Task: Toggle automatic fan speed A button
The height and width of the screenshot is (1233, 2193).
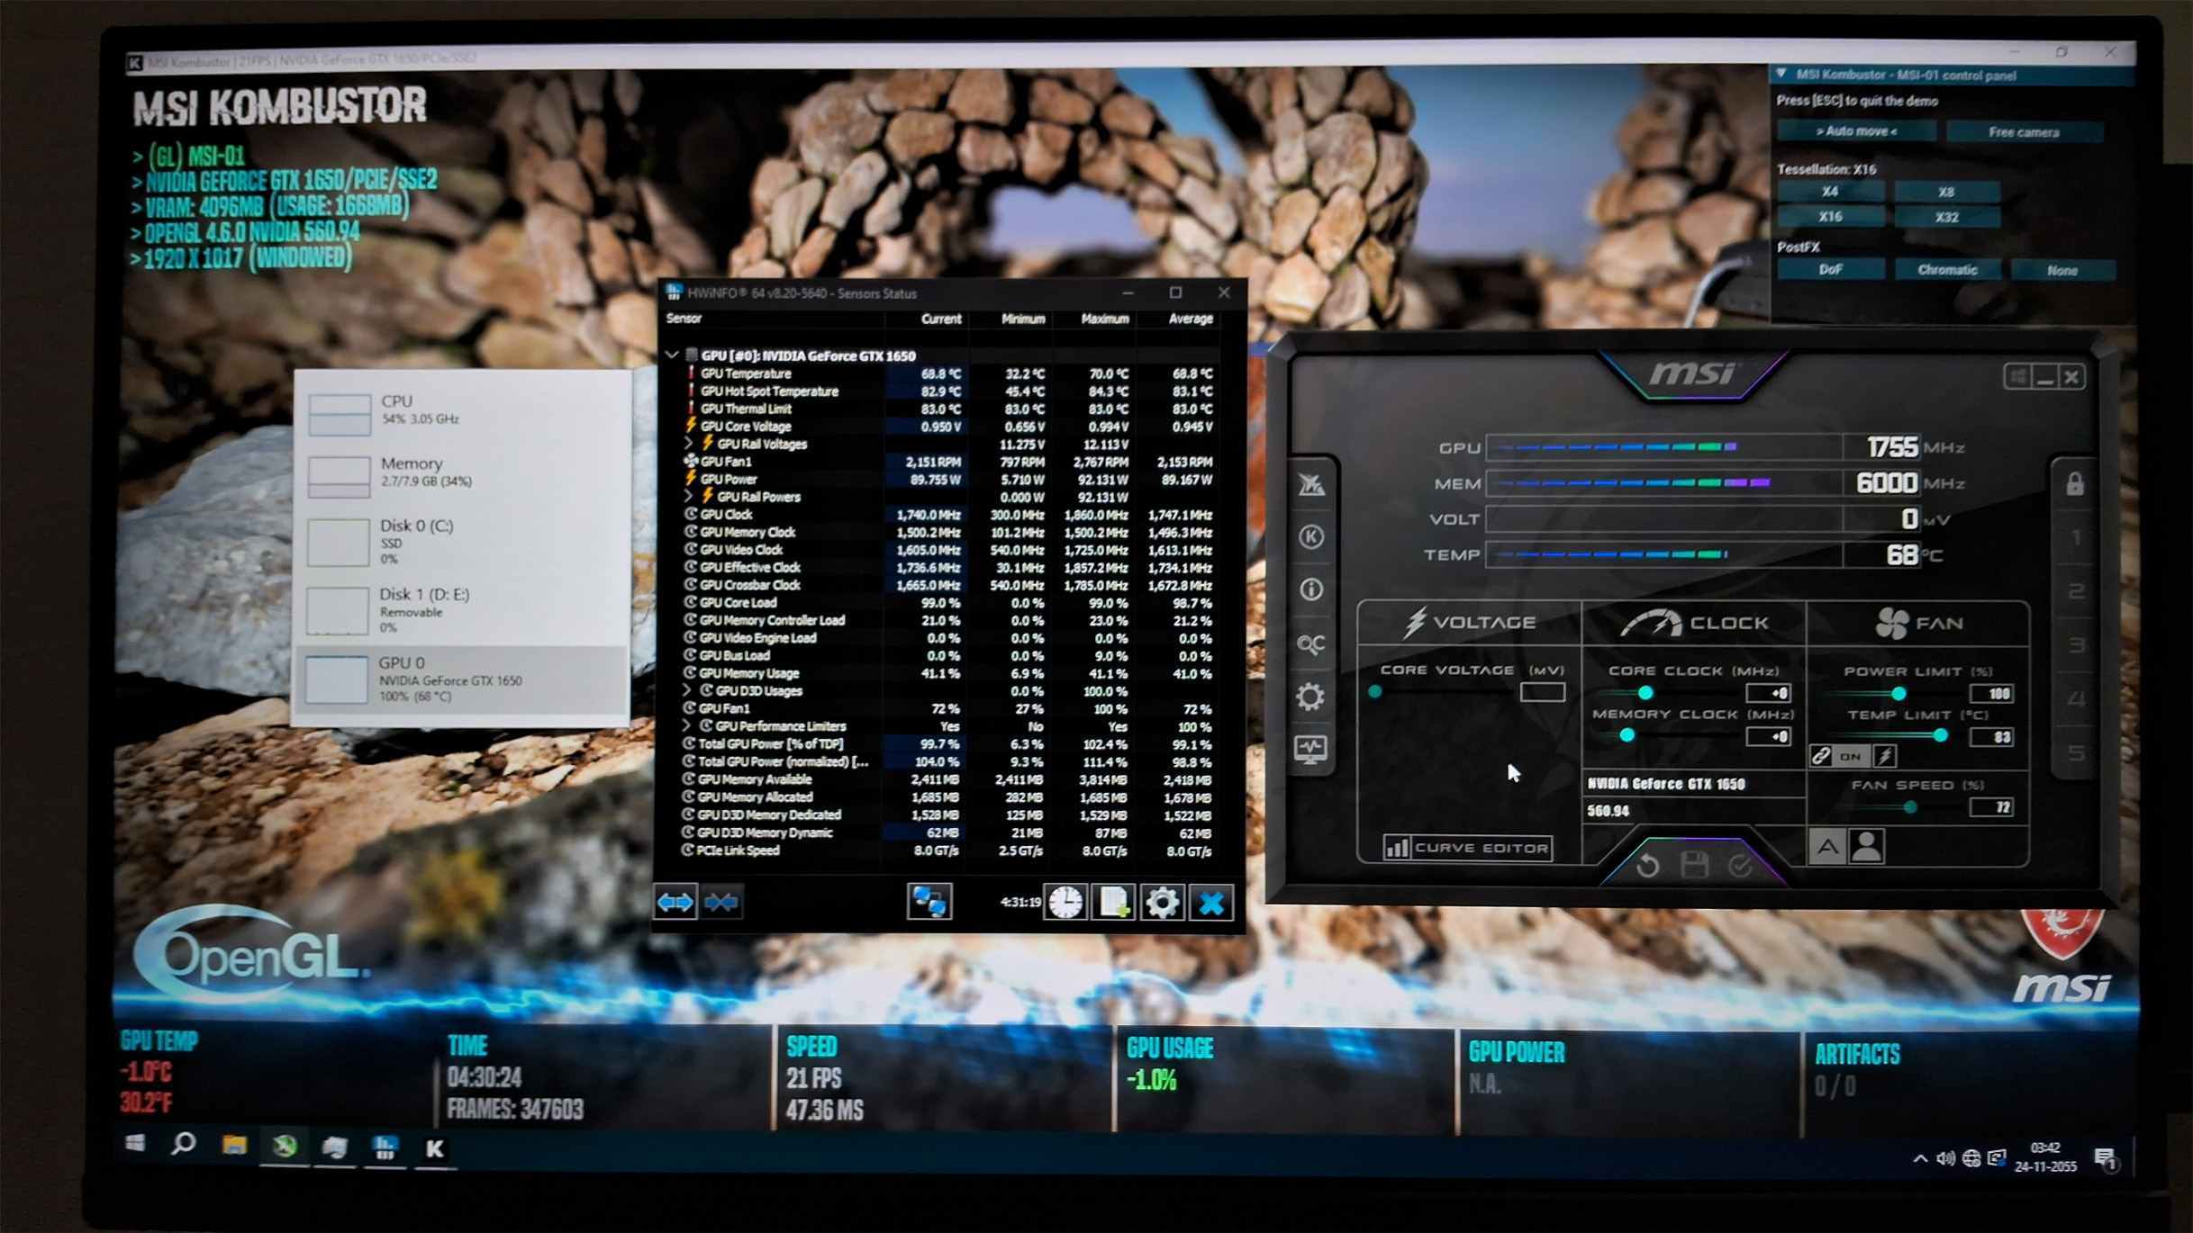Action: click(x=1827, y=847)
